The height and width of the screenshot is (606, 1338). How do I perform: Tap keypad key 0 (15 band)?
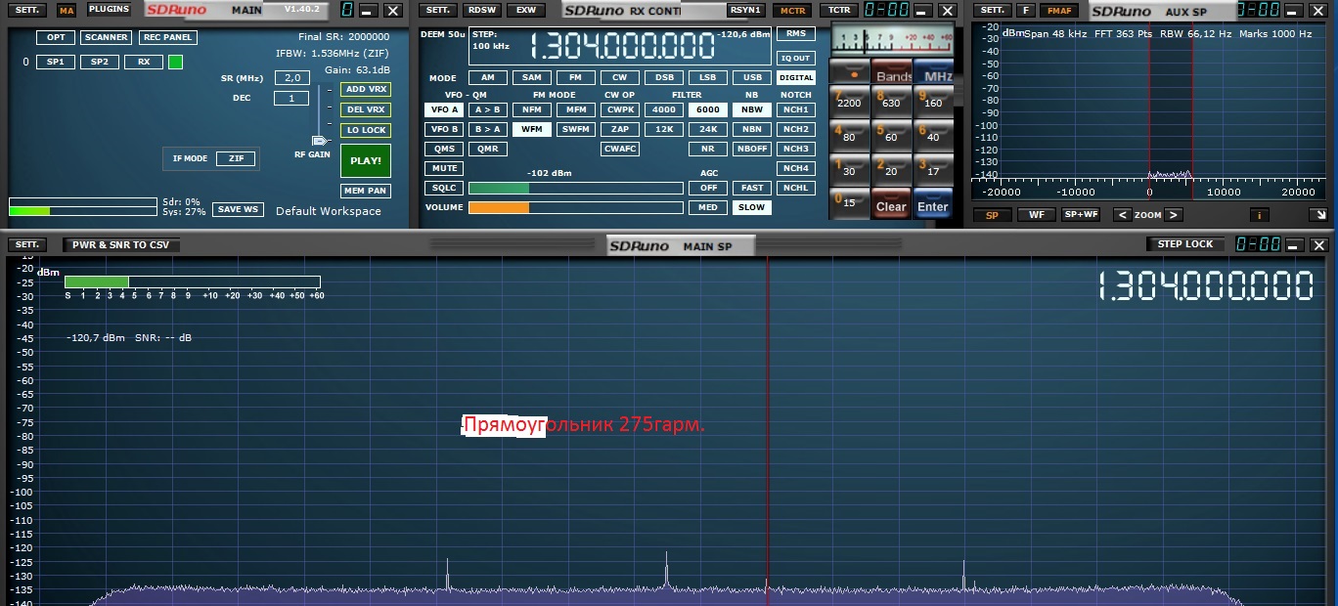tap(848, 201)
